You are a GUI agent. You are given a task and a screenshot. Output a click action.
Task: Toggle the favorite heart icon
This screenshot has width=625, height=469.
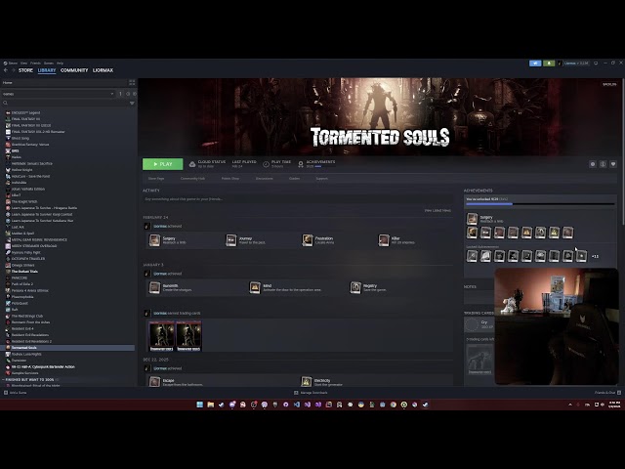tap(613, 164)
